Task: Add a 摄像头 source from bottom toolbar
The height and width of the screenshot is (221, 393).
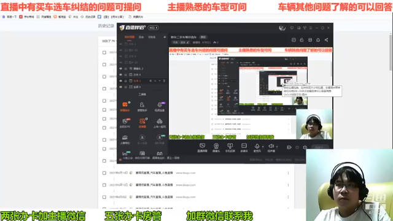Action: pyautogui.click(x=216, y=147)
